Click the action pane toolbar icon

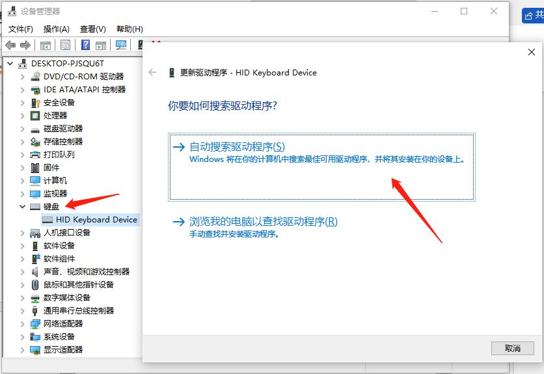pyautogui.click(x=101, y=45)
